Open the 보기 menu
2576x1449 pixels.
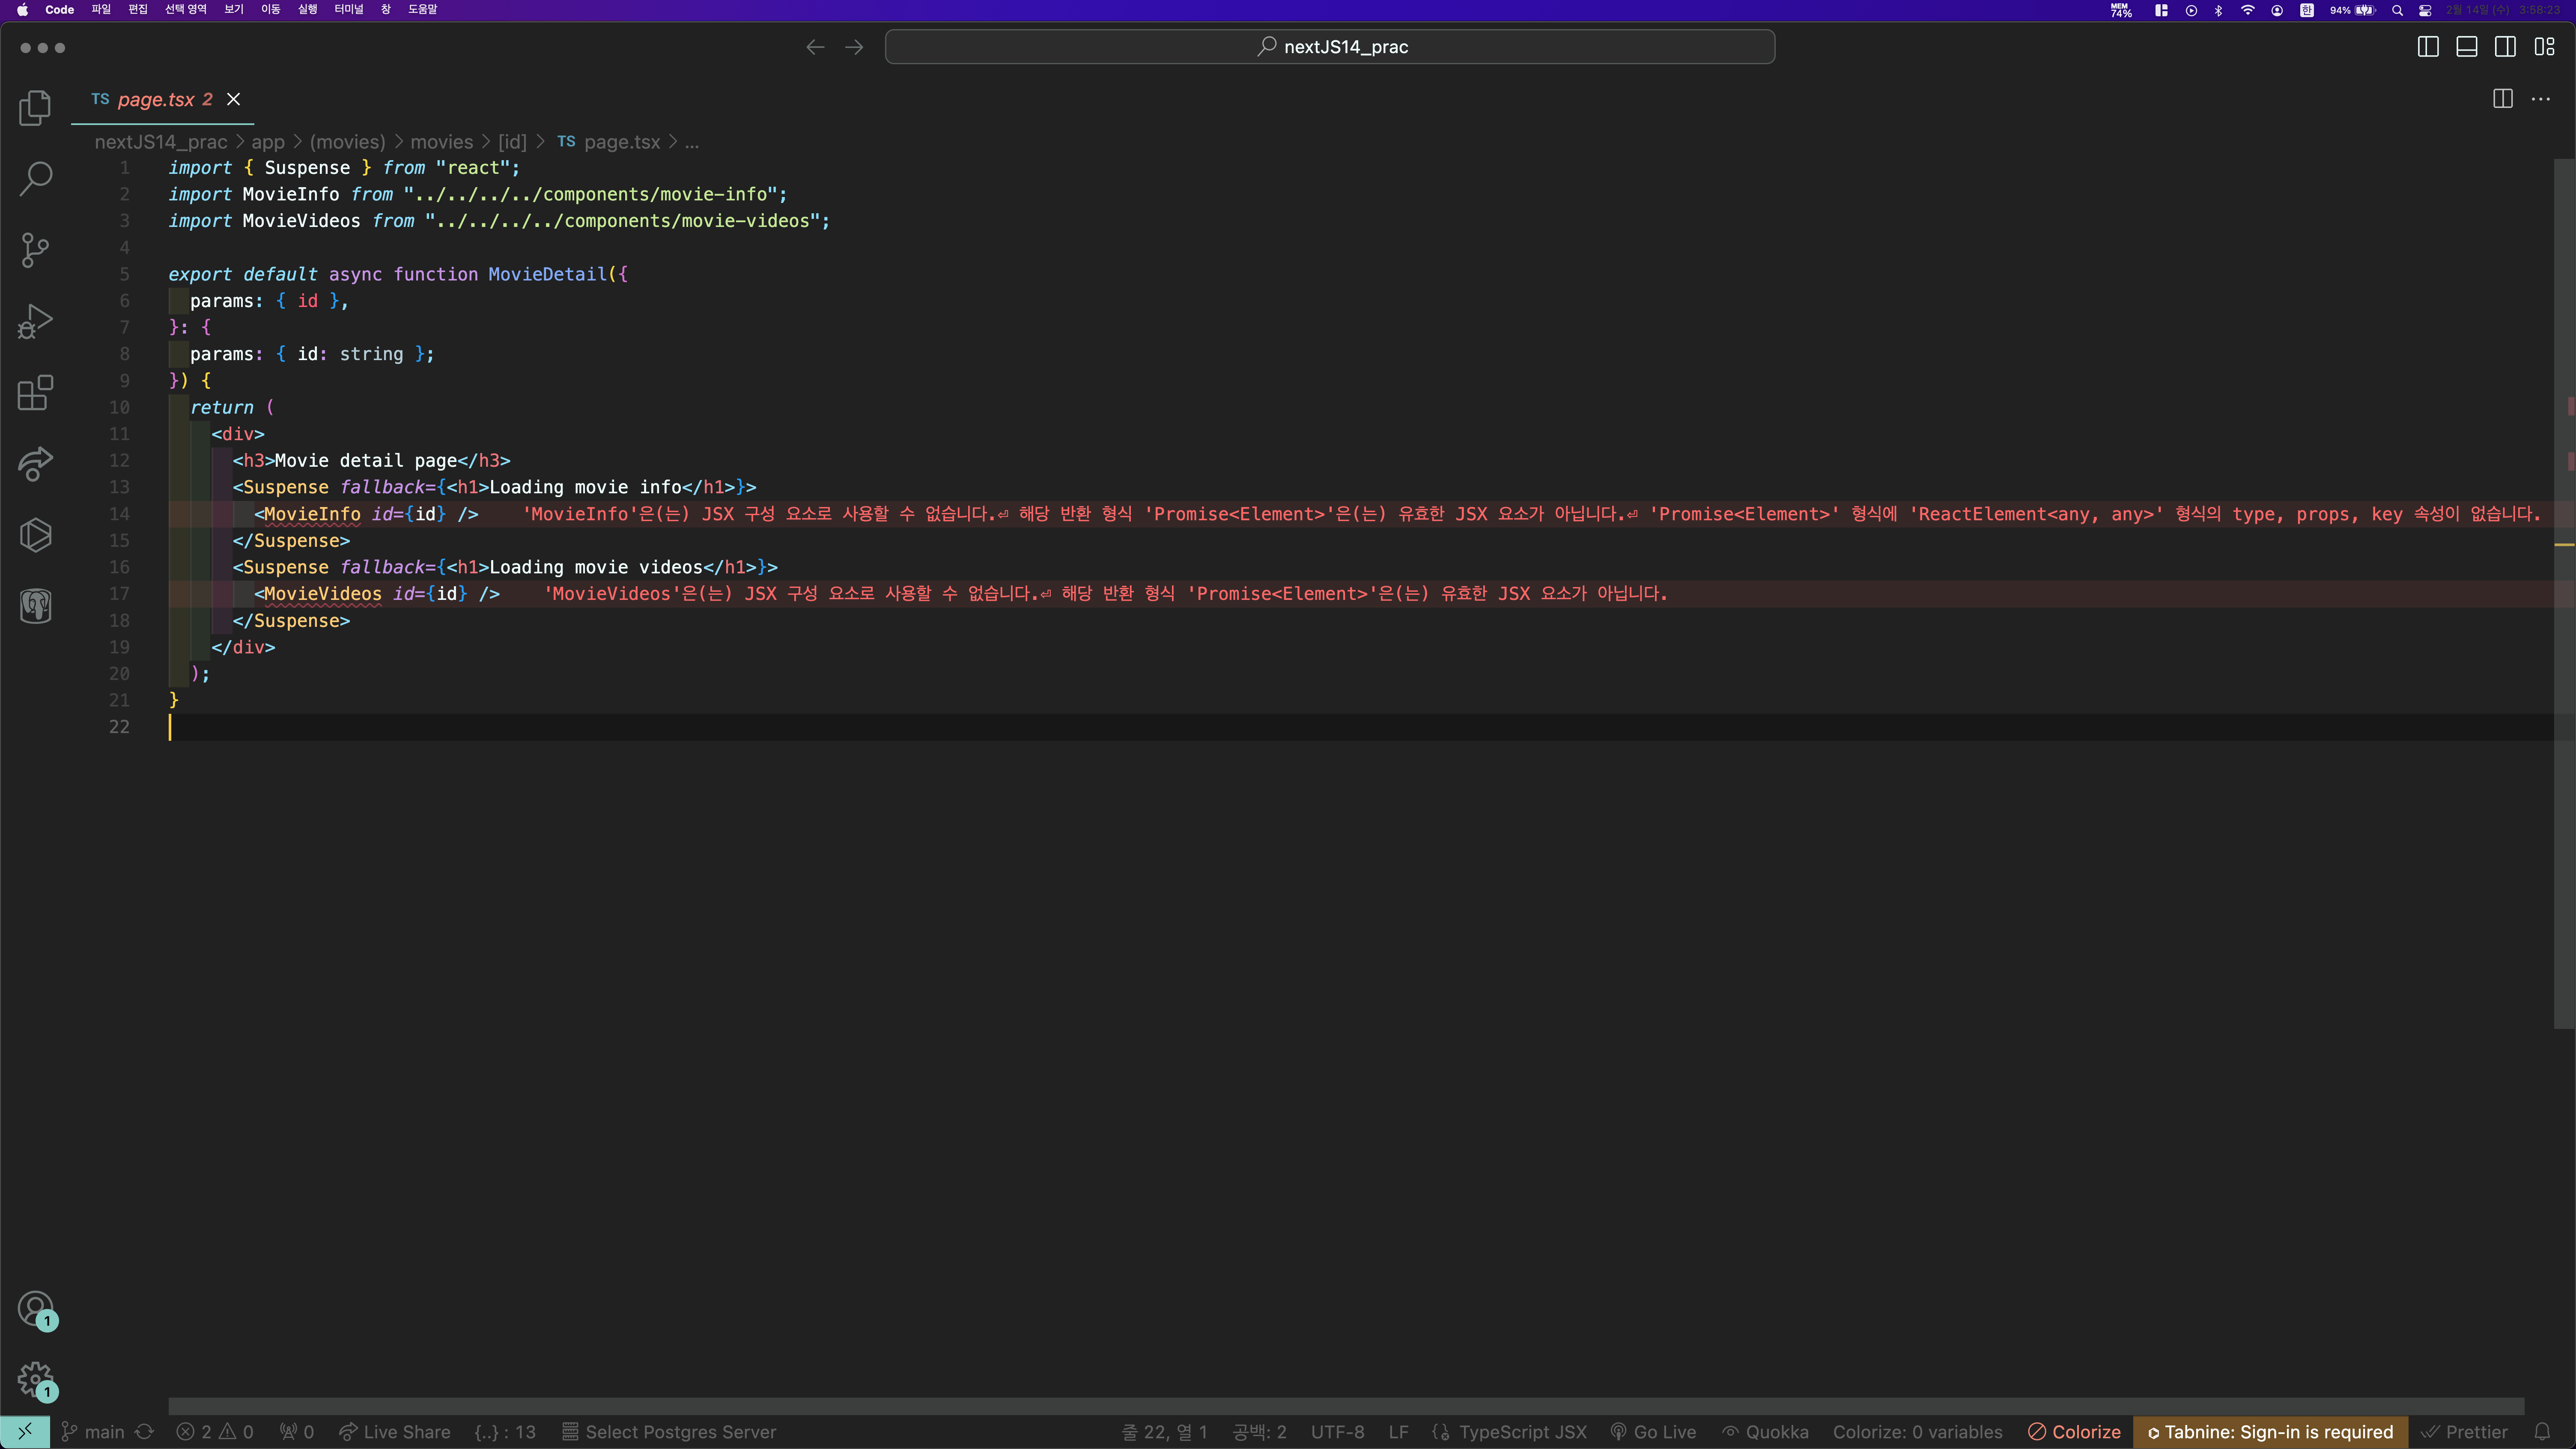(234, 10)
